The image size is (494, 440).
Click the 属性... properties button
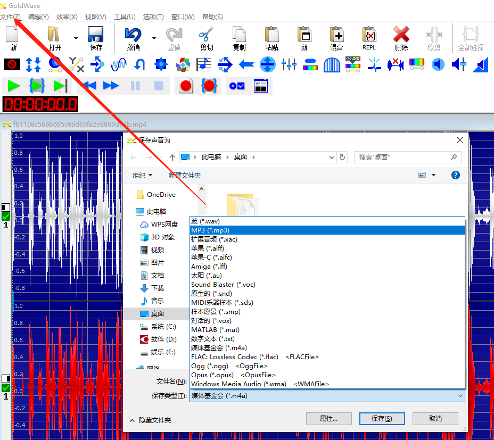click(x=328, y=419)
